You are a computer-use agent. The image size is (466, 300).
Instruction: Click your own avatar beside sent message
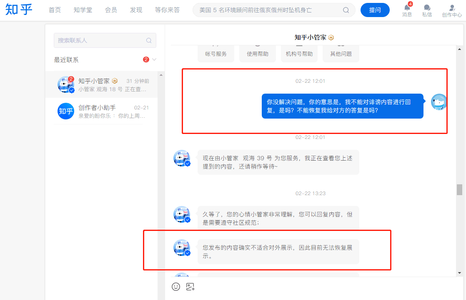pyautogui.click(x=438, y=102)
